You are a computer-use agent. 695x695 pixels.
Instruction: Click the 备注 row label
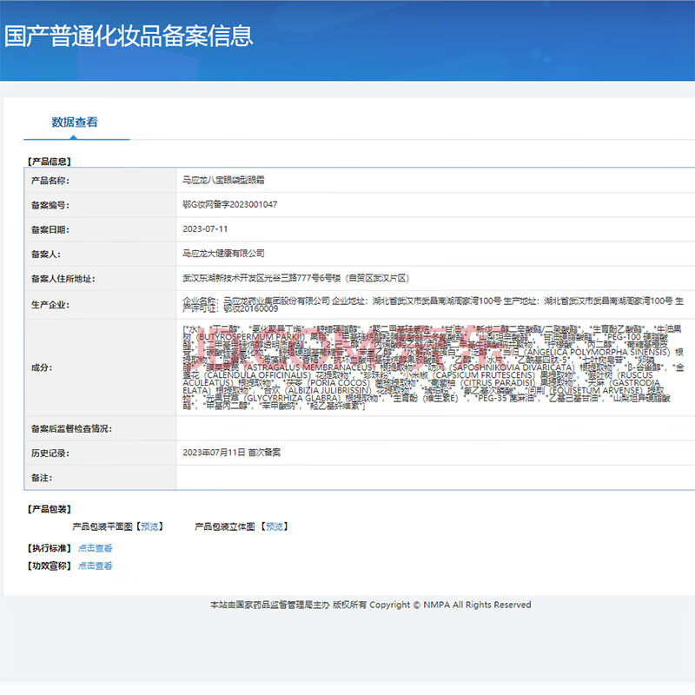click(x=42, y=478)
